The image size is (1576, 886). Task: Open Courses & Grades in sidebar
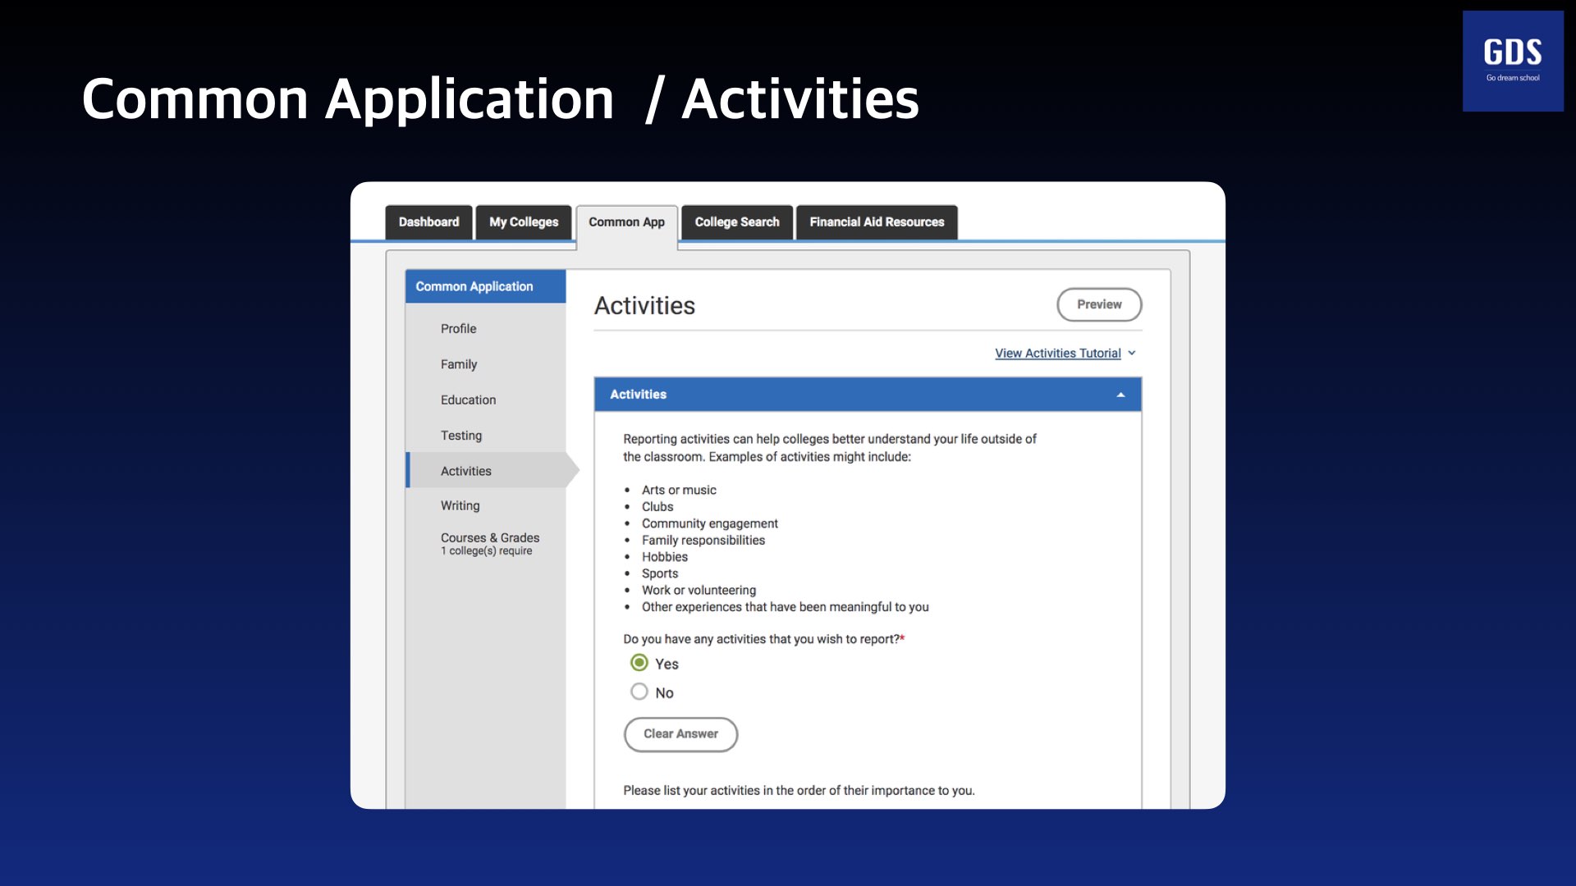(489, 538)
